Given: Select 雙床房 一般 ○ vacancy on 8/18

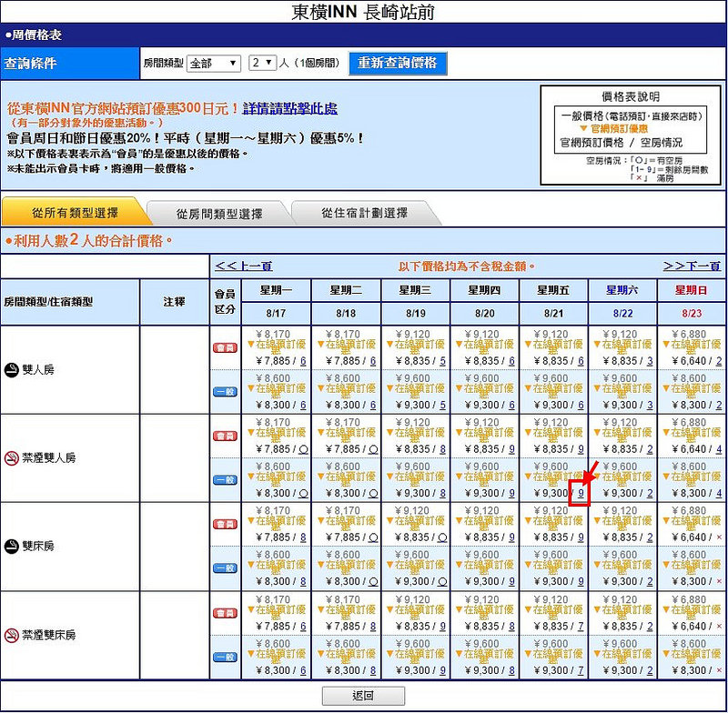Looking at the screenshot, I should click(x=373, y=582).
